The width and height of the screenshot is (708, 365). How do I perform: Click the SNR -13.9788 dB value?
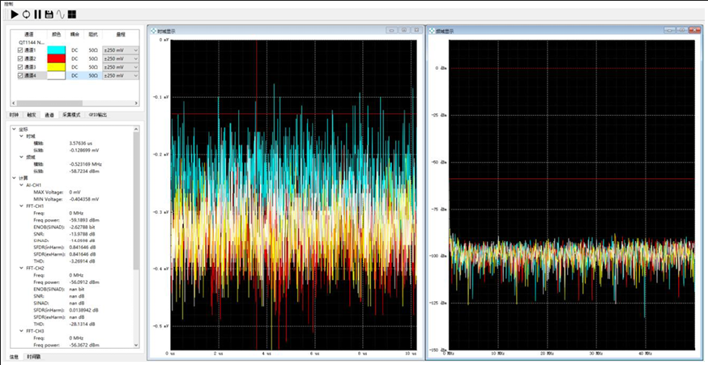82,234
